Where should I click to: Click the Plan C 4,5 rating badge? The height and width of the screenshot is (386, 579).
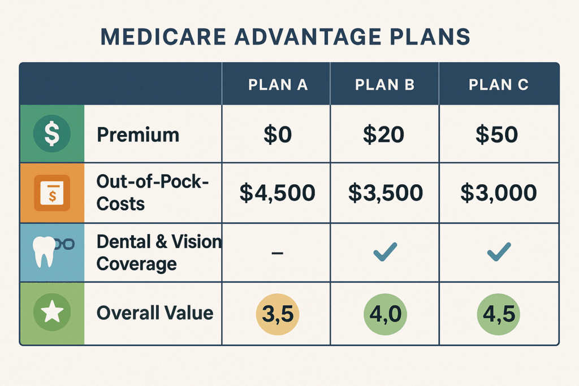[x=499, y=313]
